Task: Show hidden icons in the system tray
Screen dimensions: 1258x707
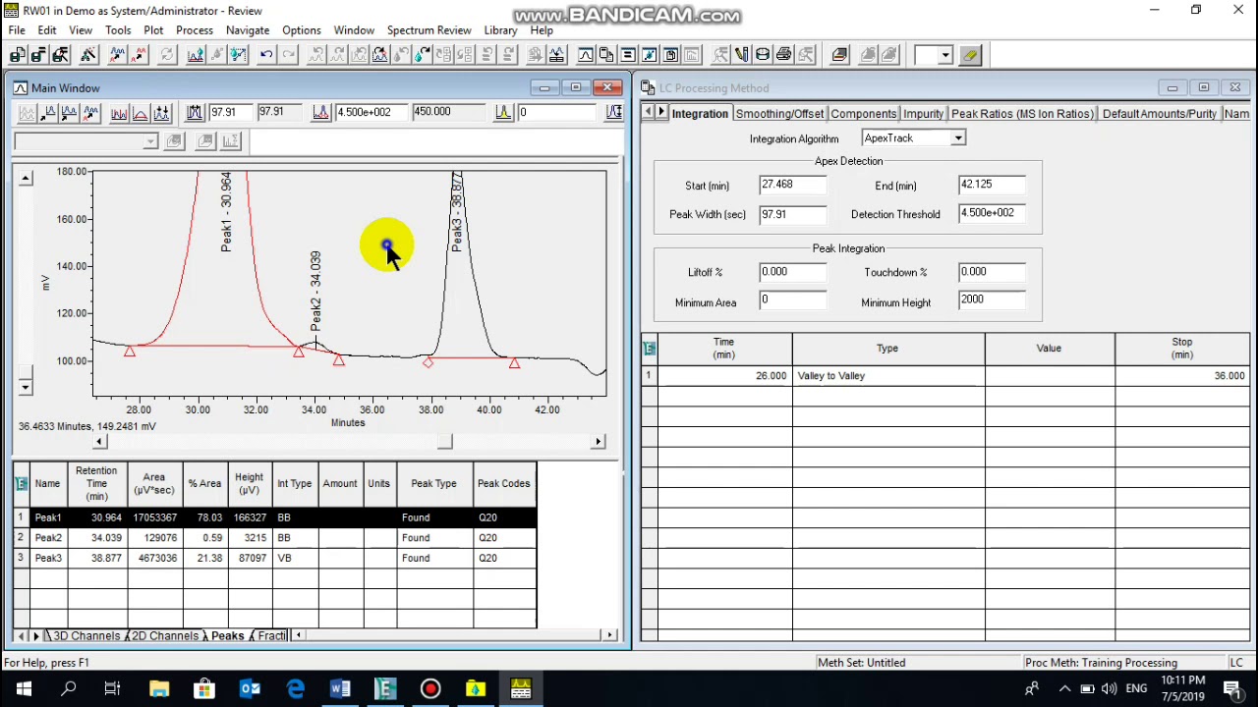Action: tap(1064, 688)
